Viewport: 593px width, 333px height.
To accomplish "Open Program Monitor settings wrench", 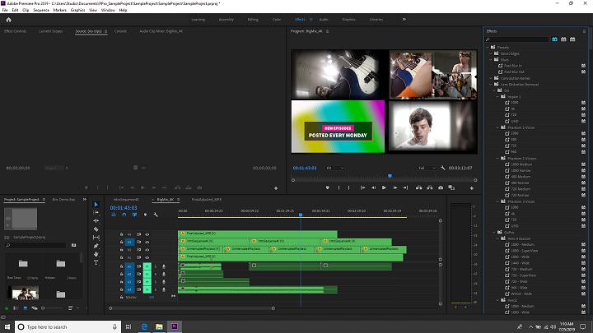I will tap(443, 168).
